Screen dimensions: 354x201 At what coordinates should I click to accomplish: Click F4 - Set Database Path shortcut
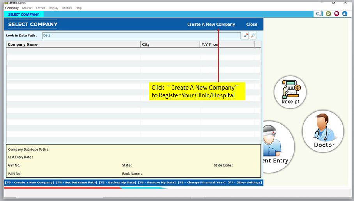pyautogui.click(x=76, y=182)
